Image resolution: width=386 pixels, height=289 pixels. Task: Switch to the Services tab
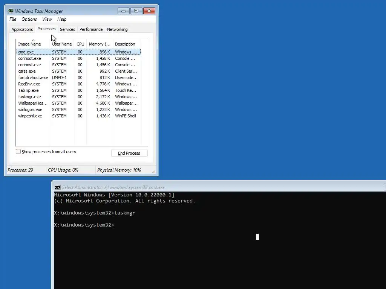[67, 29]
